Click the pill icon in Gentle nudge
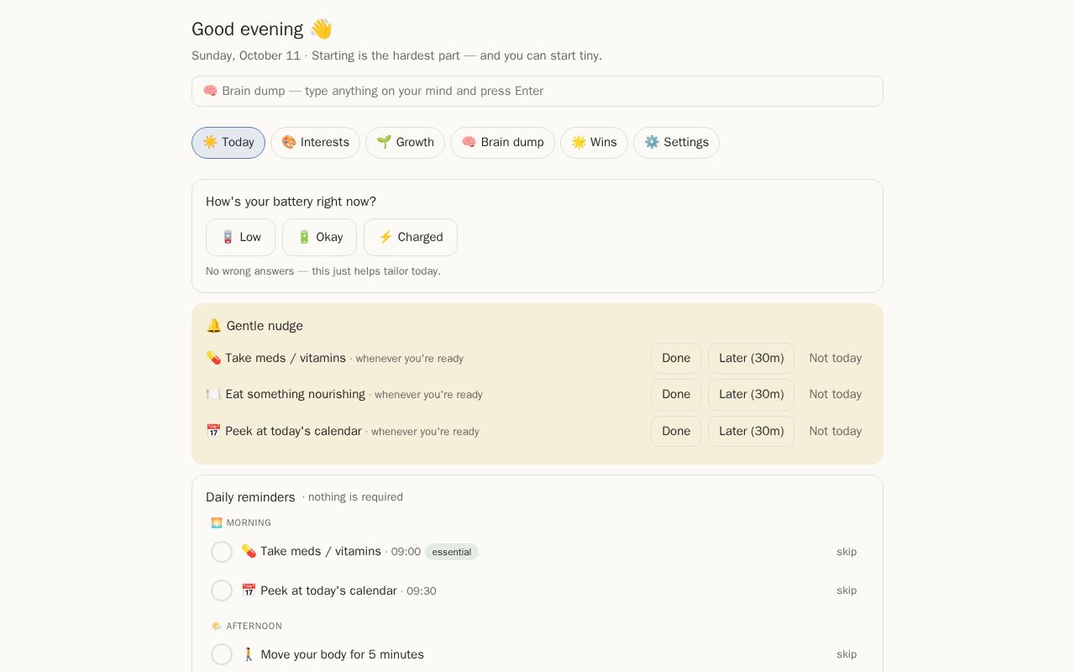This screenshot has height=672, width=1075. (x=213, y=358)
